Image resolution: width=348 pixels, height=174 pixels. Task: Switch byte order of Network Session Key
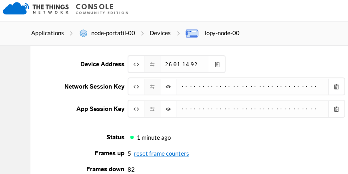coord(152,87)
